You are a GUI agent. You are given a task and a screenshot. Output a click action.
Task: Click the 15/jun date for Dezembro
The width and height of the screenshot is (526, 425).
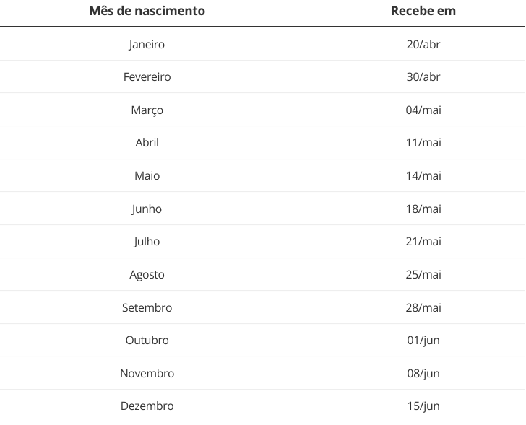(x=423, y=406)
